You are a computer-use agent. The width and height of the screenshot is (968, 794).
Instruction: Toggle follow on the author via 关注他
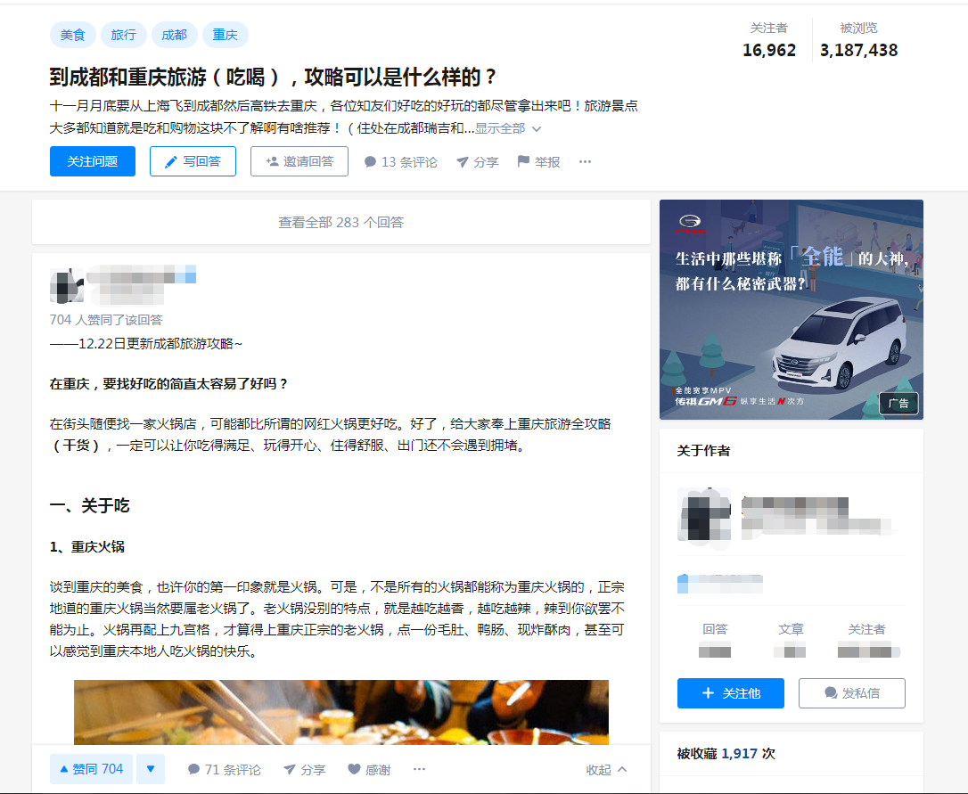pyautogui.click(x=730, y=693)
